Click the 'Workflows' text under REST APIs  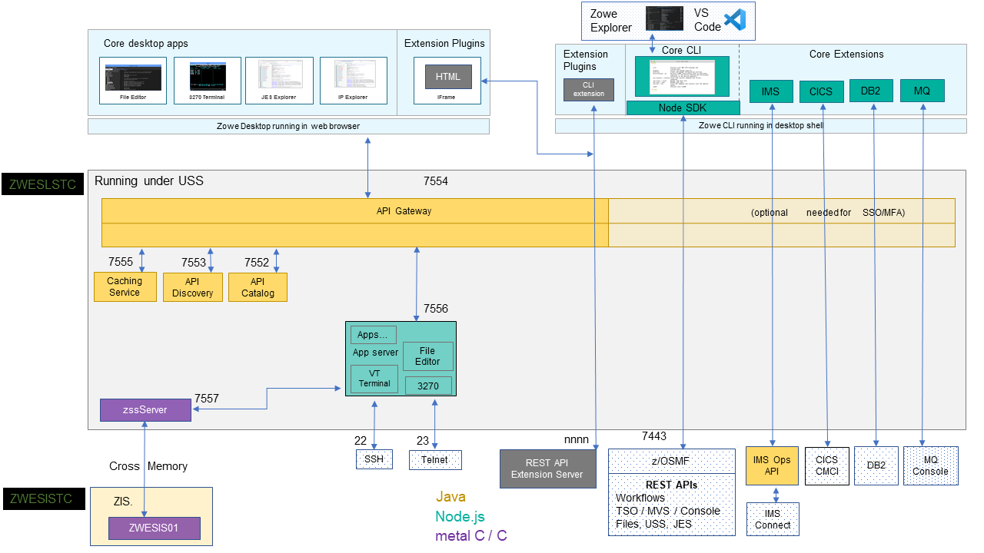640,498
